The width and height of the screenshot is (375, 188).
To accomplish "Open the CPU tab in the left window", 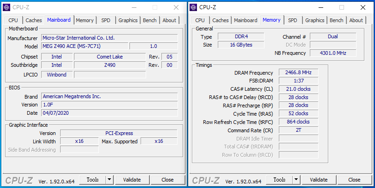I will (13, 20).
